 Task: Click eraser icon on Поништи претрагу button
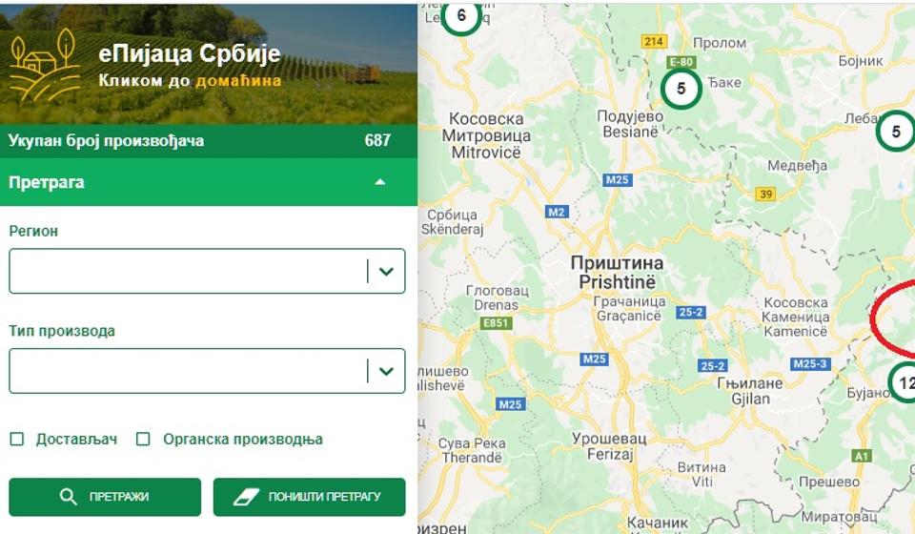[x=246, y=497]
